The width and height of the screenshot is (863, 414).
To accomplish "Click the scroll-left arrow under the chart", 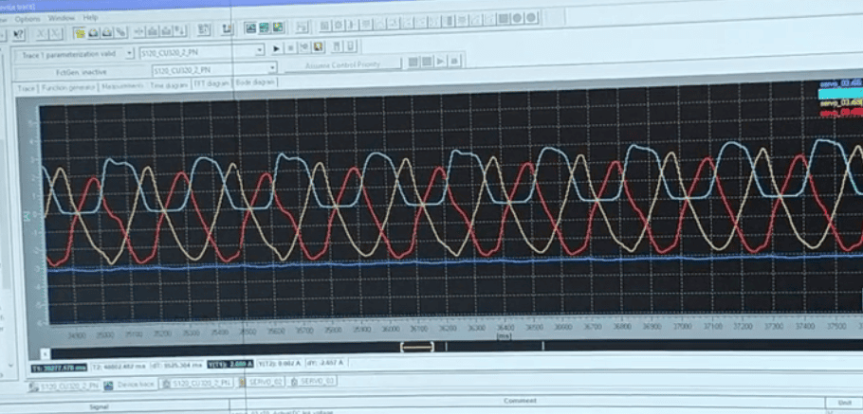I will click(45, 352).
